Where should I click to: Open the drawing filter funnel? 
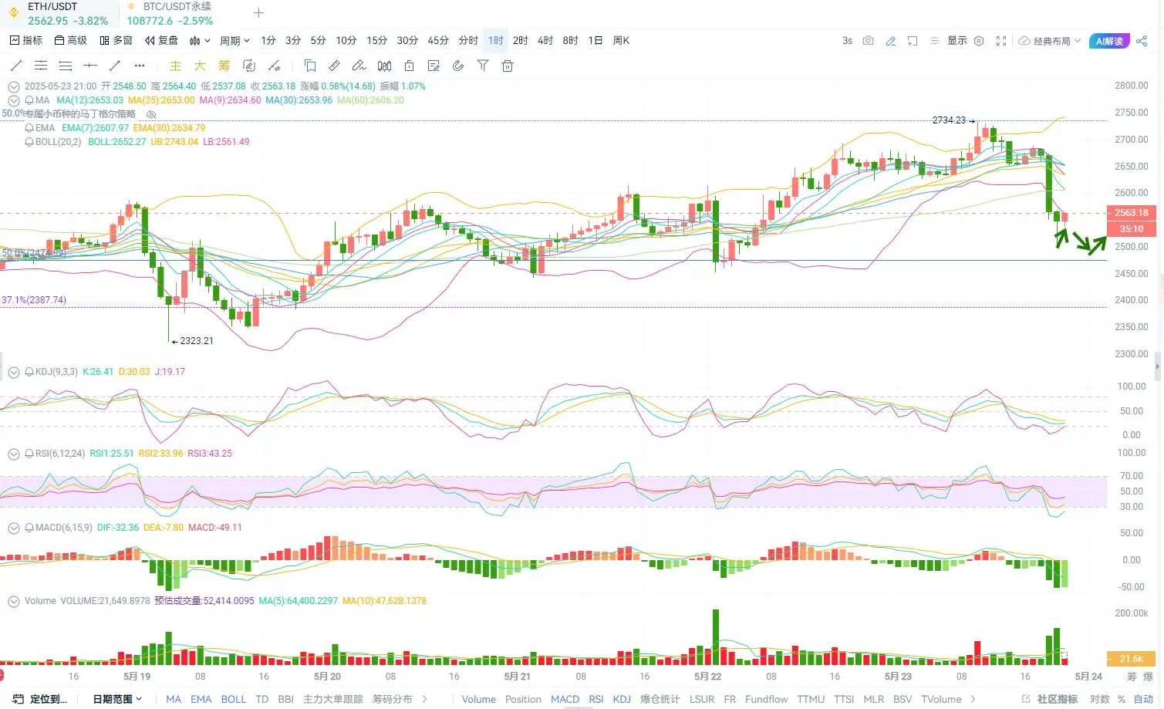click(483, 66)
